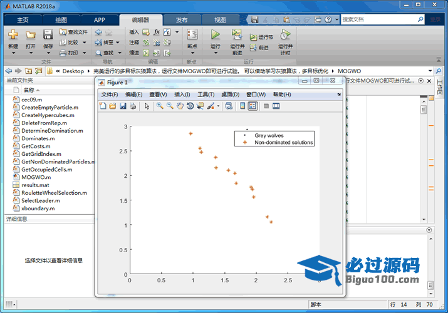Select the Edit Plot arrow tool
Image resolution: width=448 pixels, height=313 pixels.
(x=147, y=106)
